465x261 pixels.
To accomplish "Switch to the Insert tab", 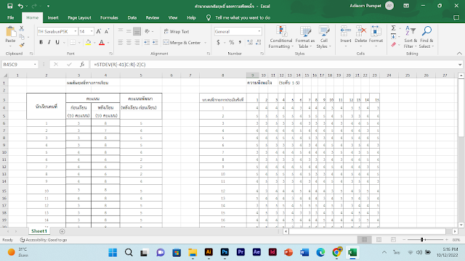I will point(53,17).
